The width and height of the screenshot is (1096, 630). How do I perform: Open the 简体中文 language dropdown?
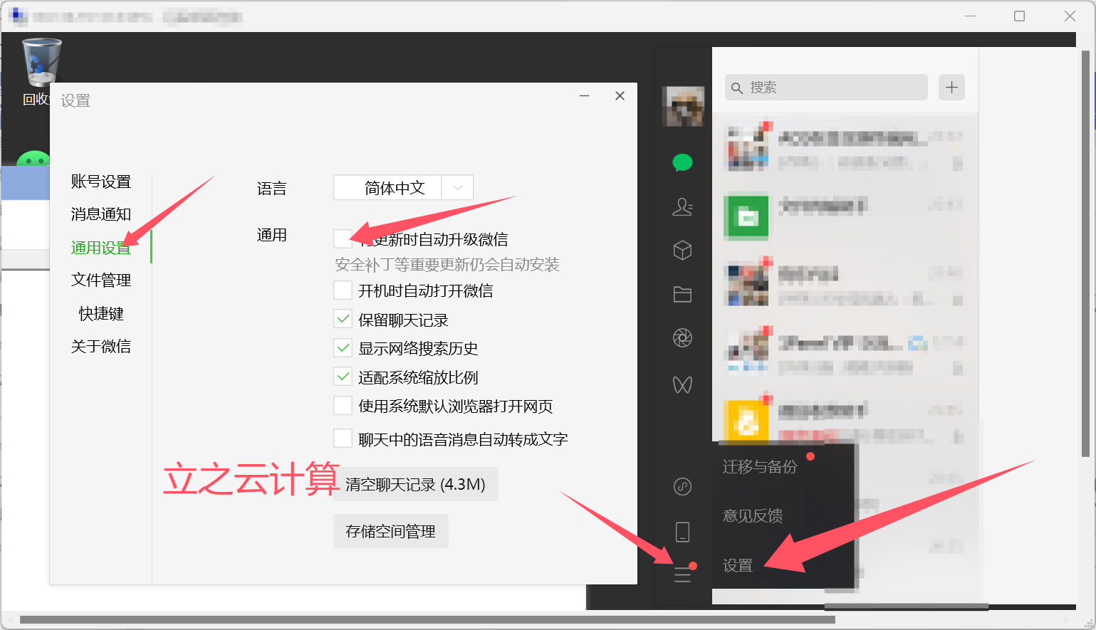point(403,188)
